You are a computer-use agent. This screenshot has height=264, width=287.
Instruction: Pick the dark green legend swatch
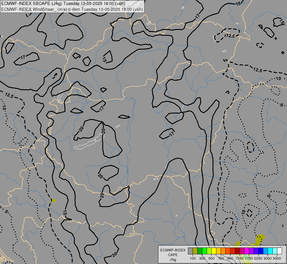pyautogui.click(x=200, y=251)
